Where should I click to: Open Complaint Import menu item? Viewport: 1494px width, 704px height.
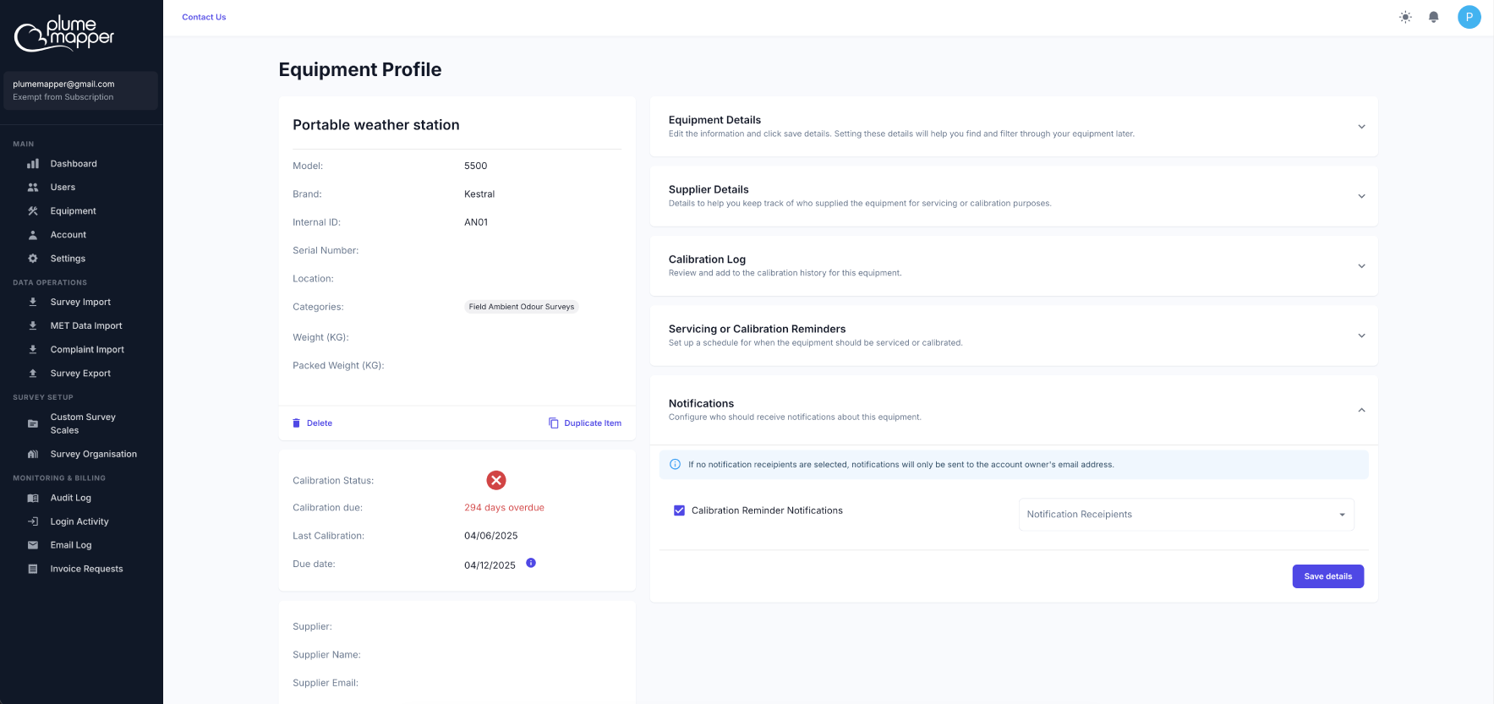pyautogui.click(x=86, y=349)
